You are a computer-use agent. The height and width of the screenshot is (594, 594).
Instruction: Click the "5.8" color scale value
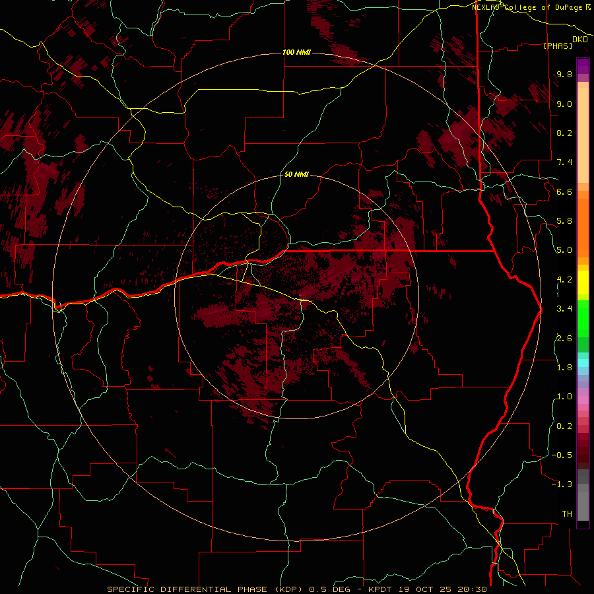tap(564, 221)
